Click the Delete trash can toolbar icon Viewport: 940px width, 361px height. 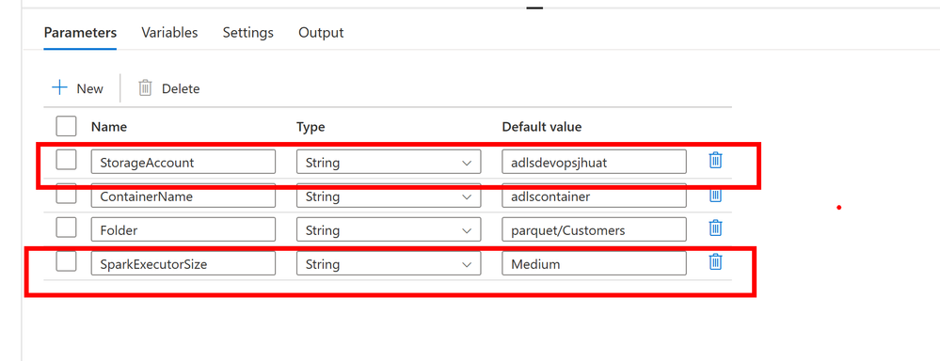tap(145, 88)
